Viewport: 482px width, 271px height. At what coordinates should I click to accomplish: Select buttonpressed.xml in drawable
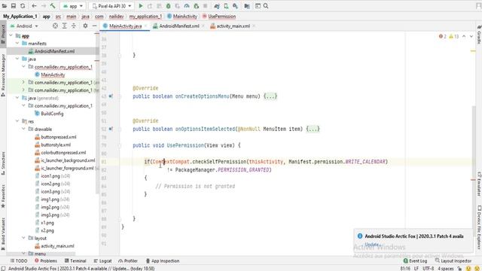[59, 137]
